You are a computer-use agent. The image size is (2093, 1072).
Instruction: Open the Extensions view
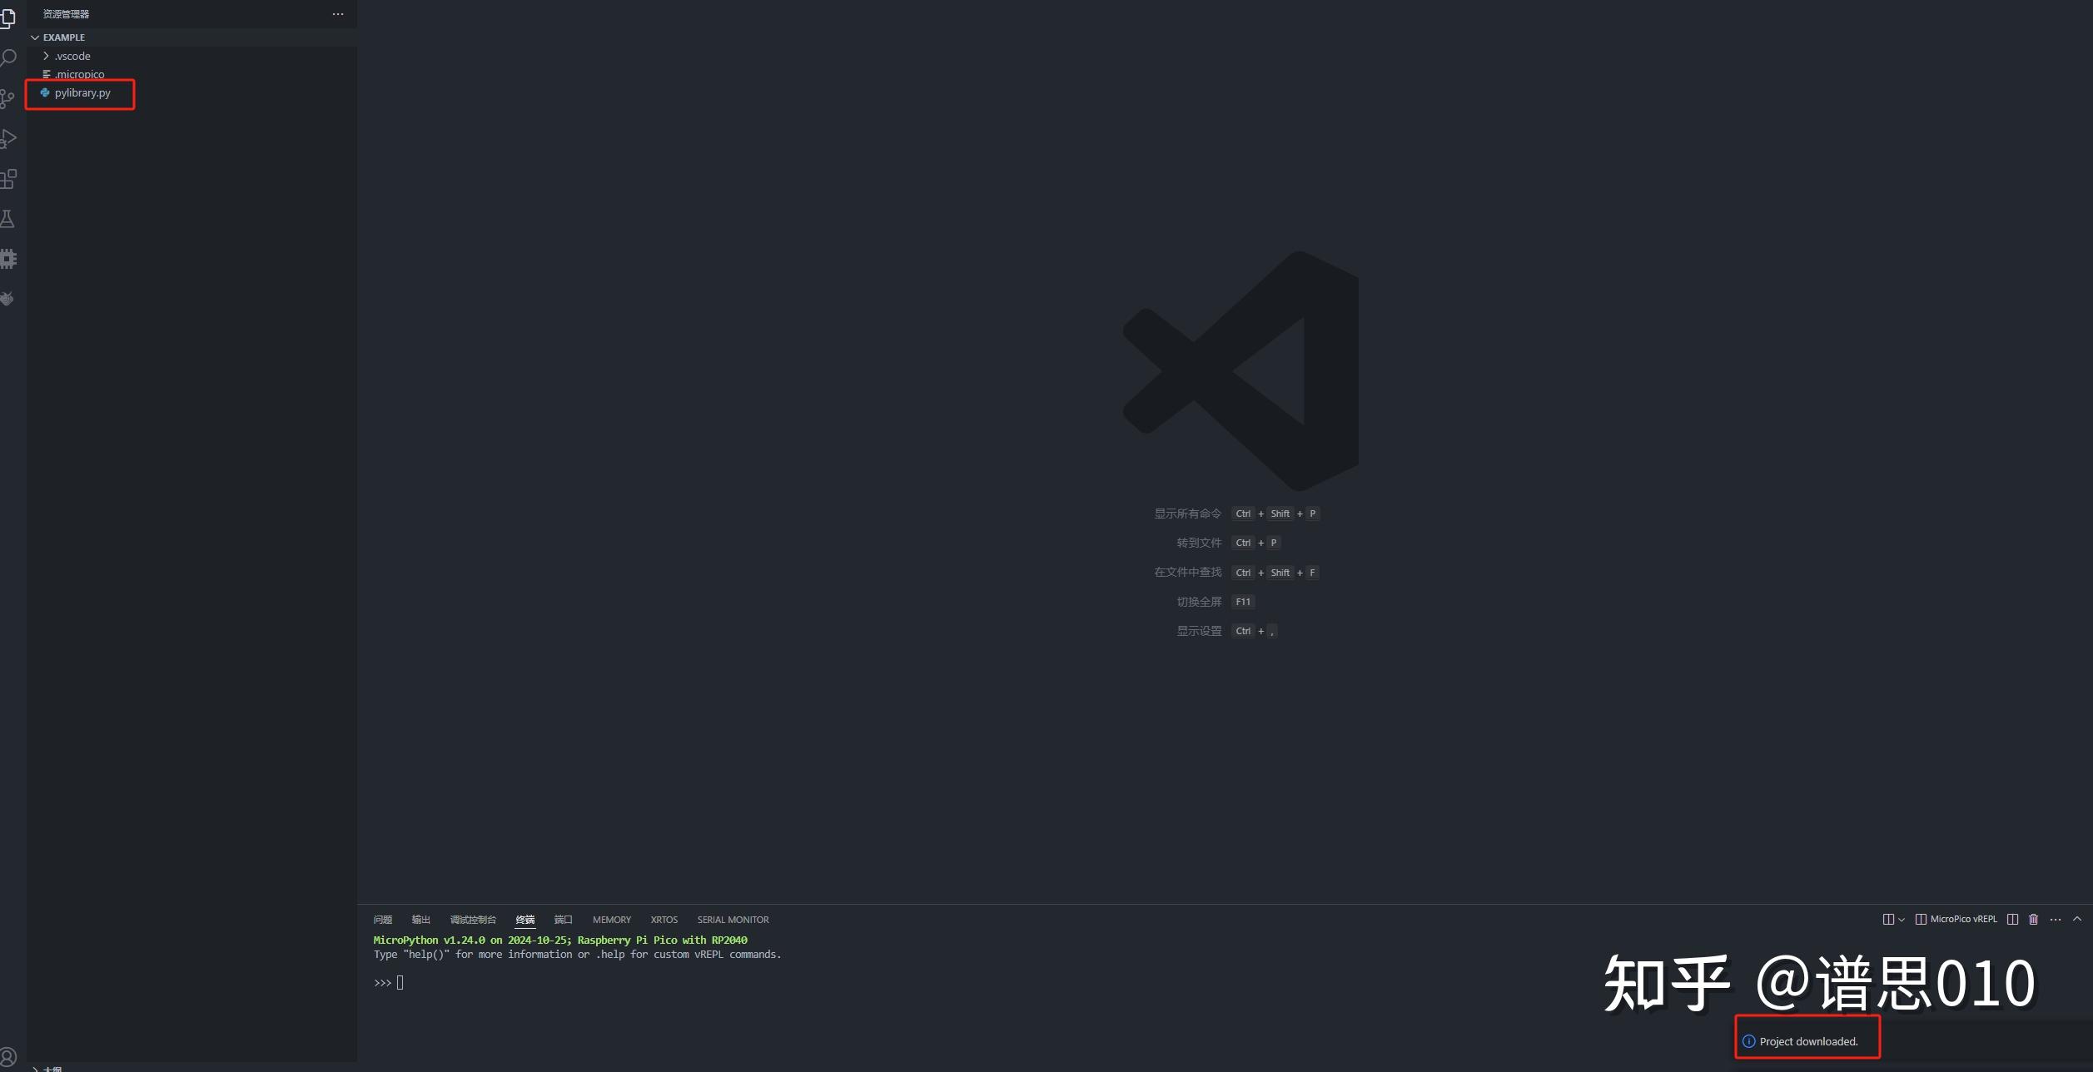tap(9, 178)
